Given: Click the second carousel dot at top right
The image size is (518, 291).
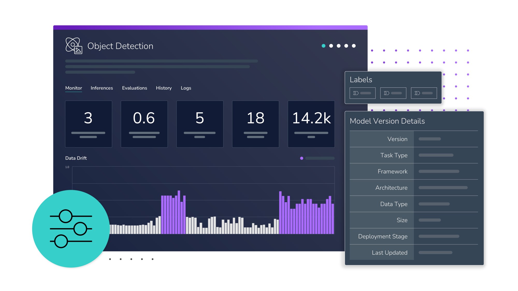Looking at the screenshot, I should click(331, 45).
